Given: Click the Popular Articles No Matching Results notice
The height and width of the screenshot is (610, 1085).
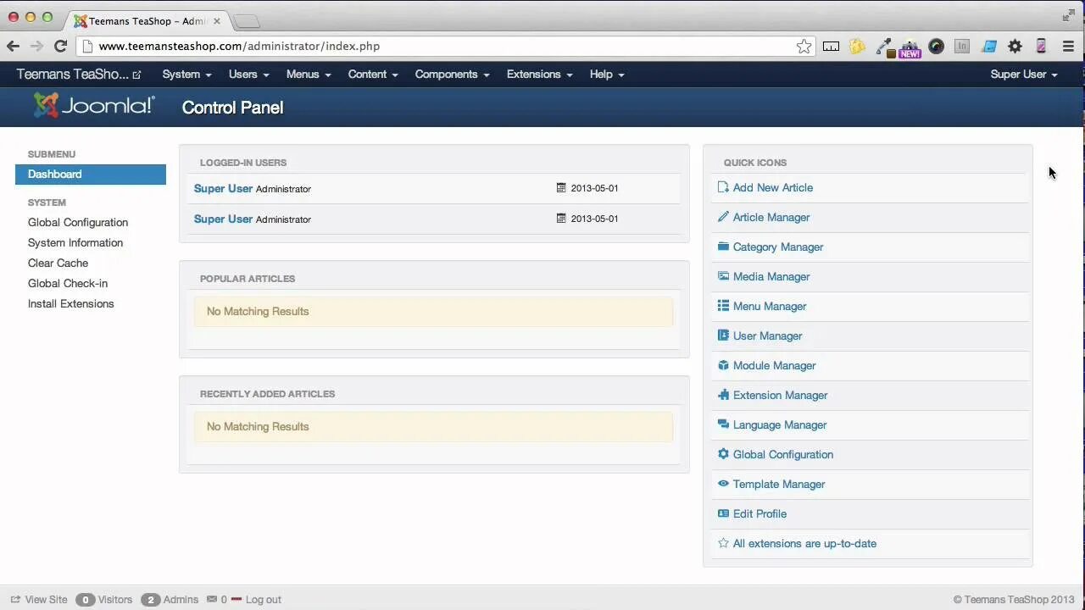Looking at the screenshot, I should 433,312.
